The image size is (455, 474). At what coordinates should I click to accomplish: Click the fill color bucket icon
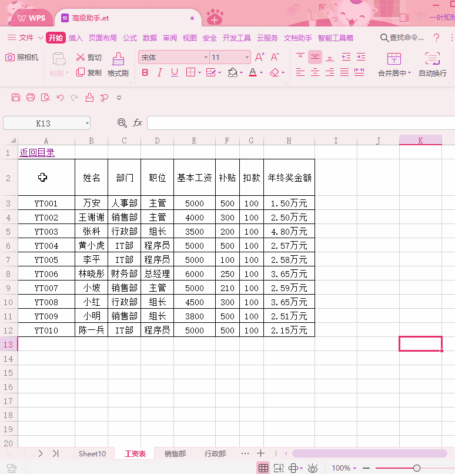(232, 72)
